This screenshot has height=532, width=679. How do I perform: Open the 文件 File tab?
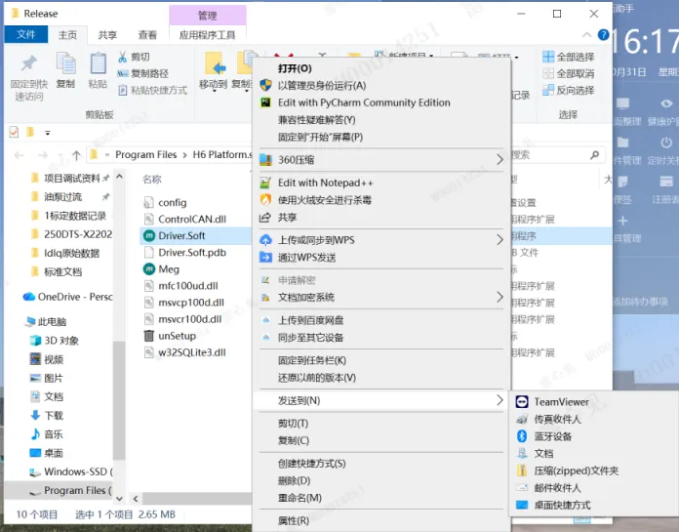26,35
